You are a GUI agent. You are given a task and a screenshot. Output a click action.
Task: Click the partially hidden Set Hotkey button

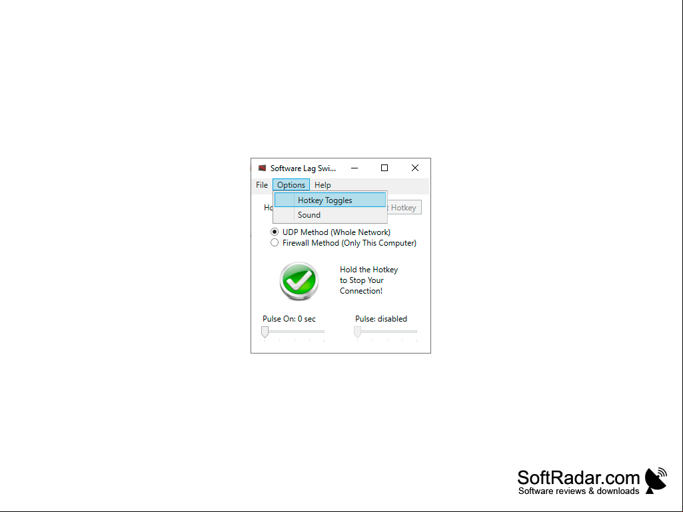click(x=404, y=208)
